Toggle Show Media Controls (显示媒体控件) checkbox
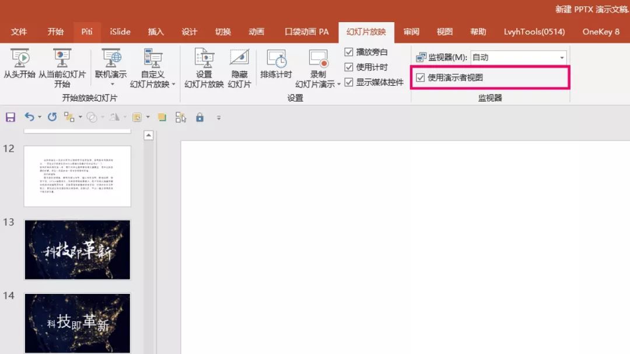 point(349,82)
